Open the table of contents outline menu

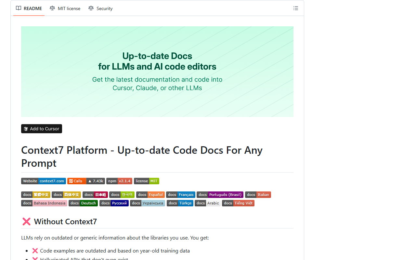pyautogui.click(x=296, y=8)
